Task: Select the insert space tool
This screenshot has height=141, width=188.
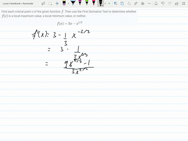Action: pos(57,4)
